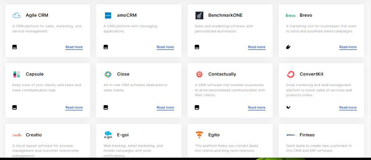The image size is (371, 160).
Task: Click the Contactually red gear logo
Action: pos(199,74)
